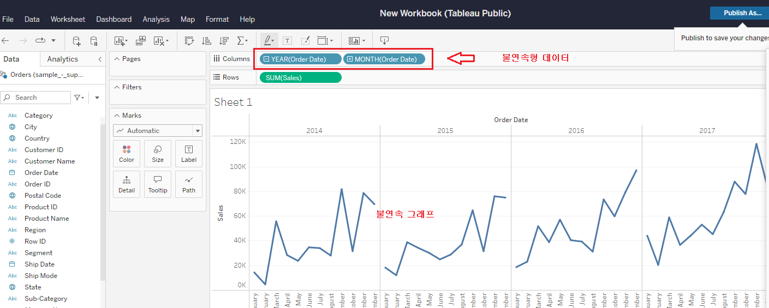Collapse the YEAR(Order Date) pill minus toggle
Image resolution: width=769 pixels, height=308 pixels.
266,59
